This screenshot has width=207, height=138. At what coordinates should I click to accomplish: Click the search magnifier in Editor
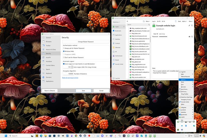point(149,25)
